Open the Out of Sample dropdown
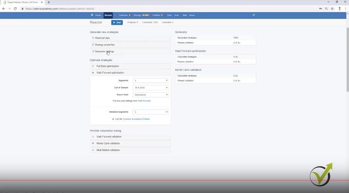The image size is (349, 193). [150, 88]
